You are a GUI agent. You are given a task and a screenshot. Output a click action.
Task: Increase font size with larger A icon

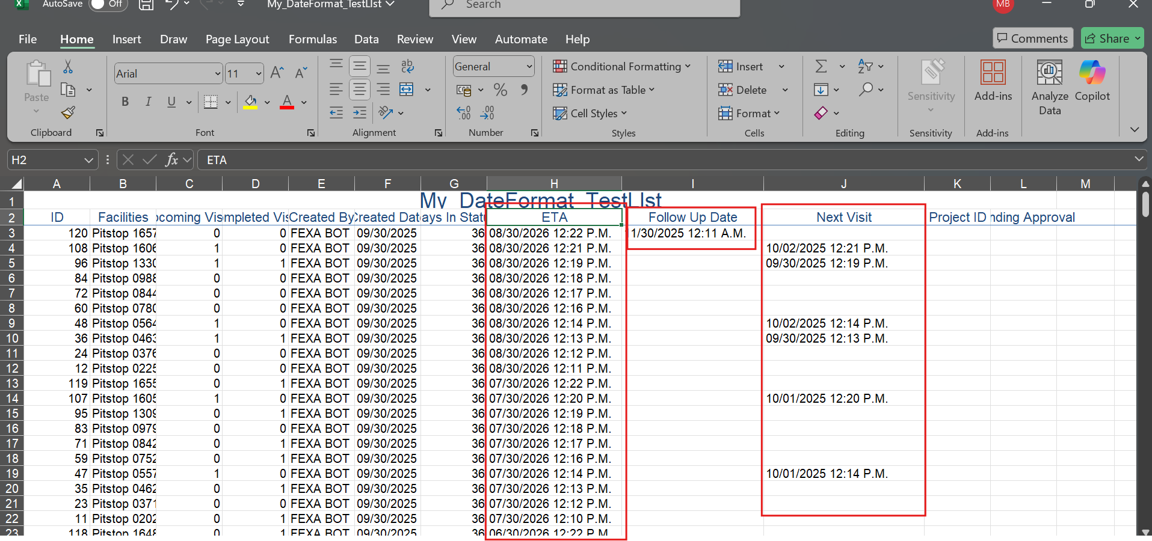tap(277, 73)
